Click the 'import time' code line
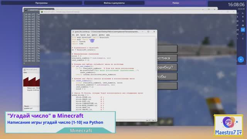 78,44
